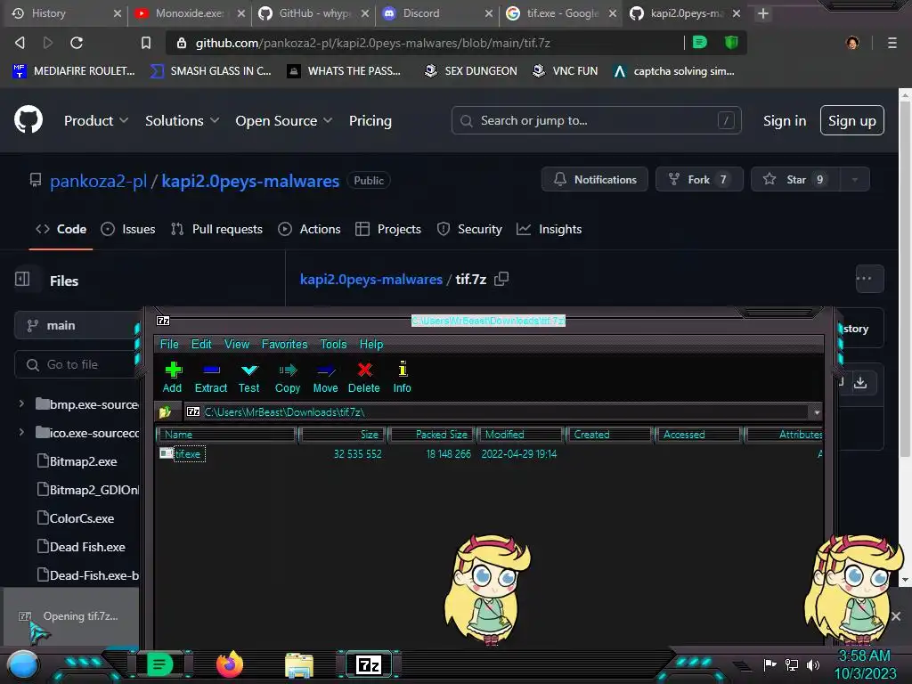Click the 7-Zip Add toolbar icon
The width and height of the screenshot is (912, 684).
(173, 370)
